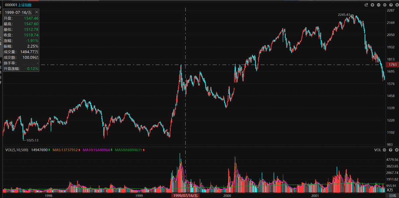Click the 2245.43 peak price label
The image size is (399, 198).
tap(344, 15)
